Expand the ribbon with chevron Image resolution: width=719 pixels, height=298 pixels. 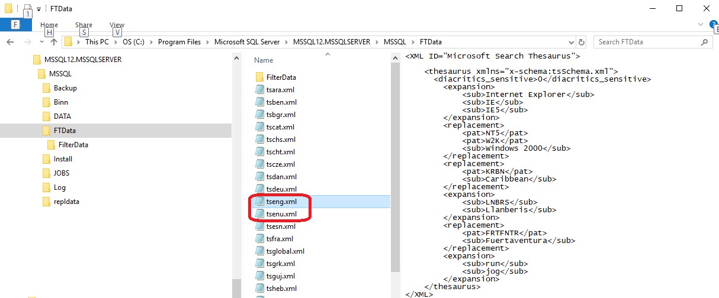(701, 25)
